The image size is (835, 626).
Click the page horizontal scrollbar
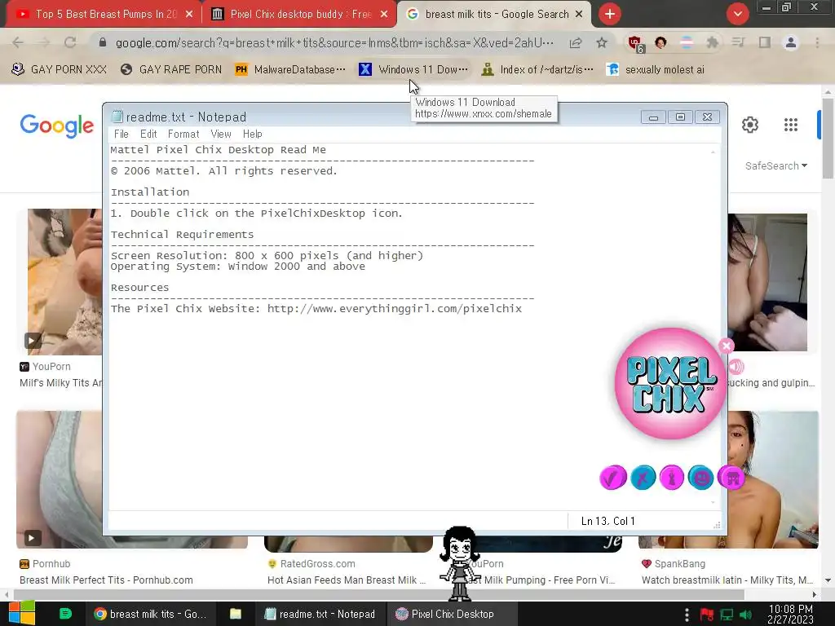(x=378, y=594)
